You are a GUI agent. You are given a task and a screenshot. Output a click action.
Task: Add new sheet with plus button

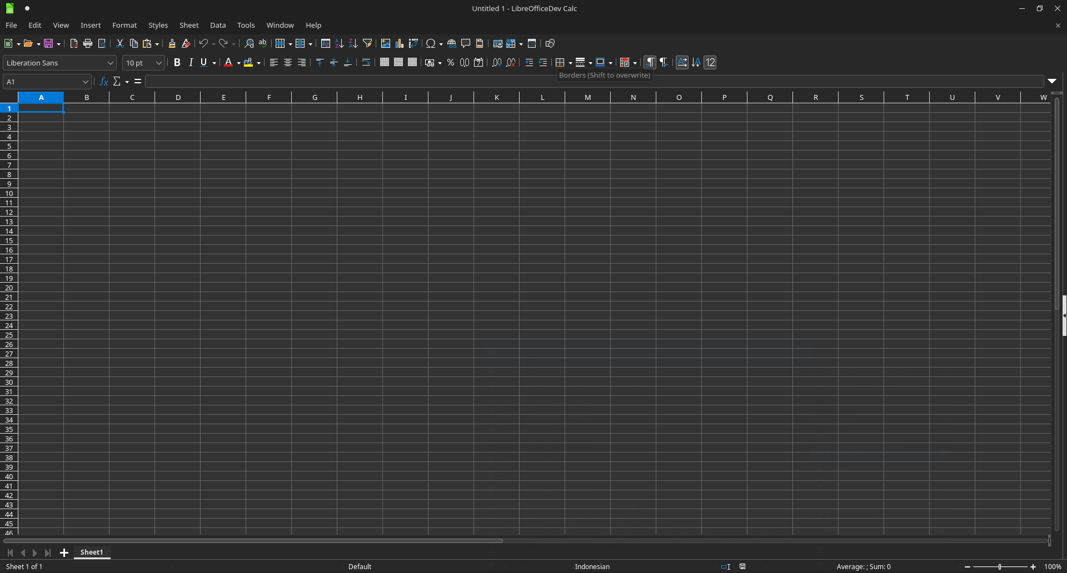tap(64, 552)
